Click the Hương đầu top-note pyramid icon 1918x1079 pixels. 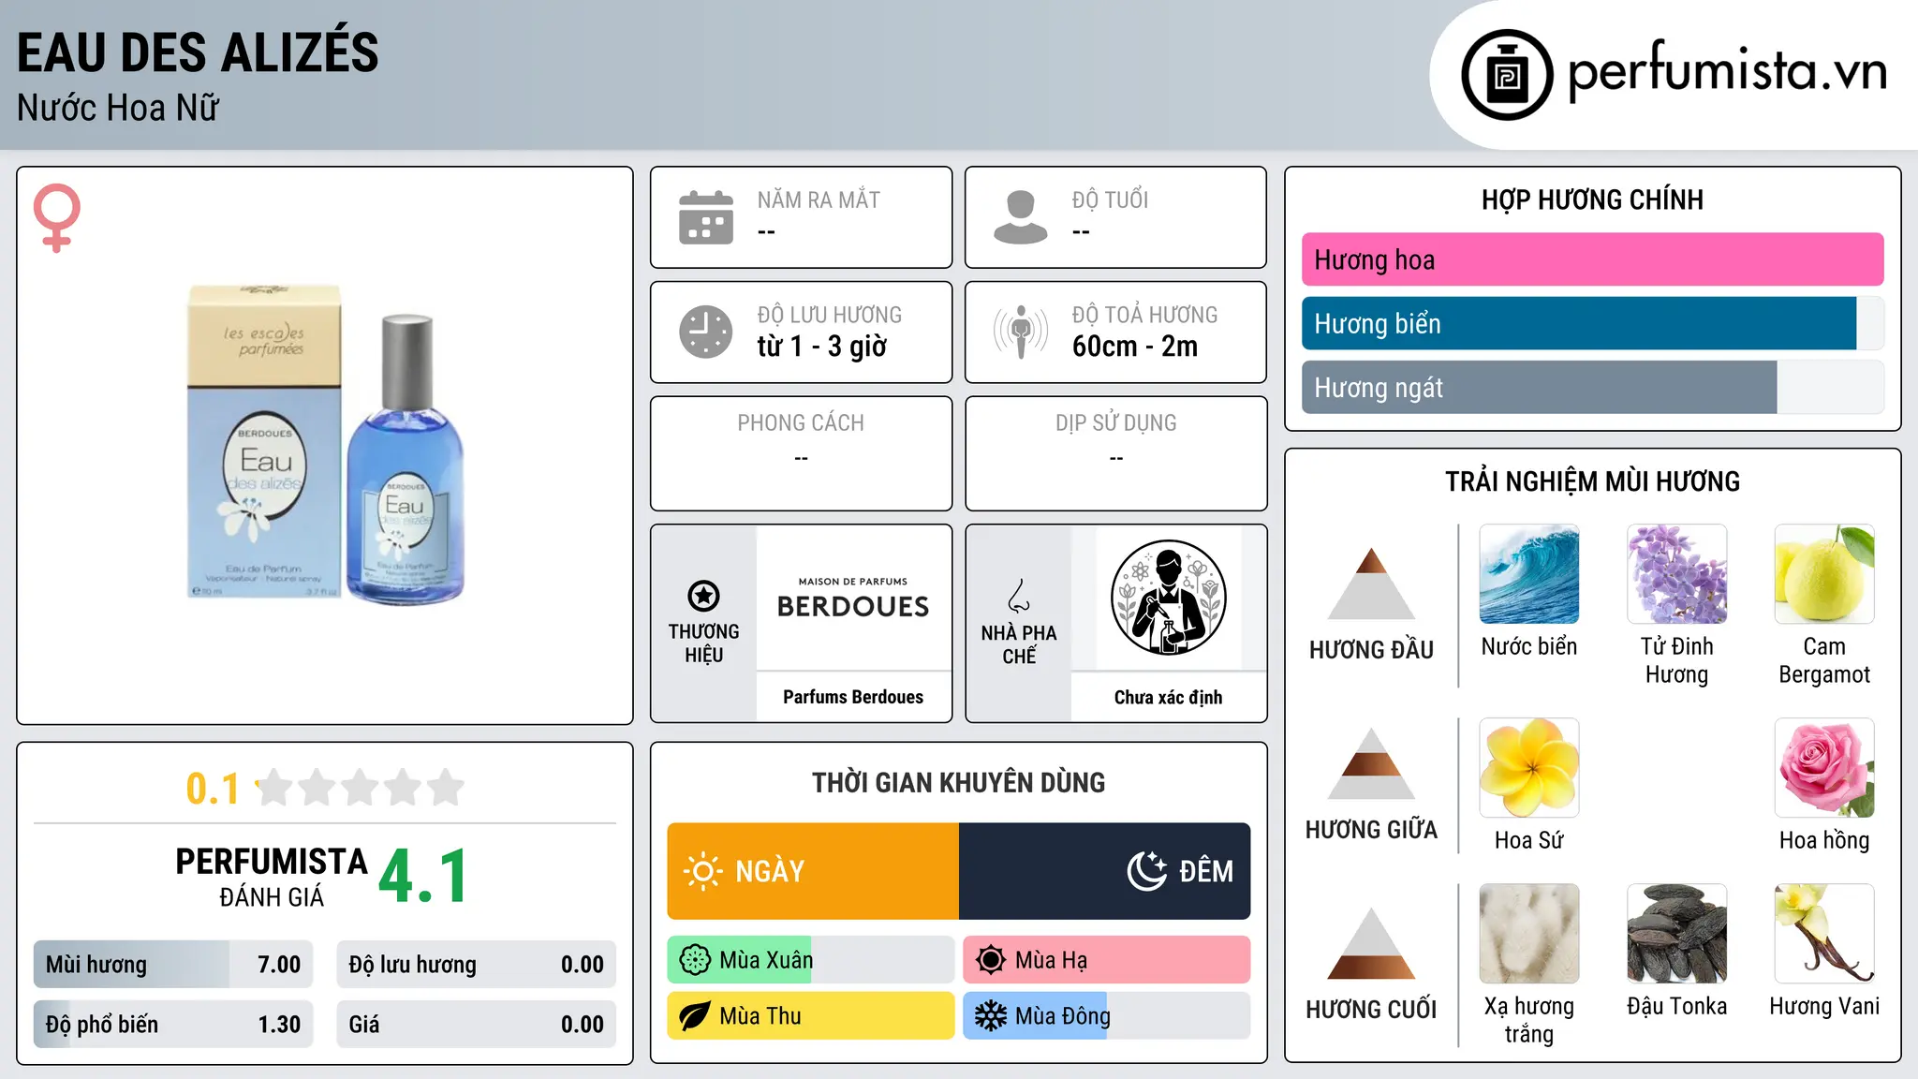[x=1371, y=584]
